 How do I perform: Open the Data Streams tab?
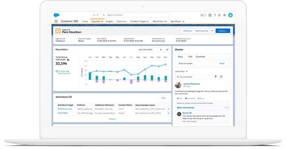click(x=158, y=21)
